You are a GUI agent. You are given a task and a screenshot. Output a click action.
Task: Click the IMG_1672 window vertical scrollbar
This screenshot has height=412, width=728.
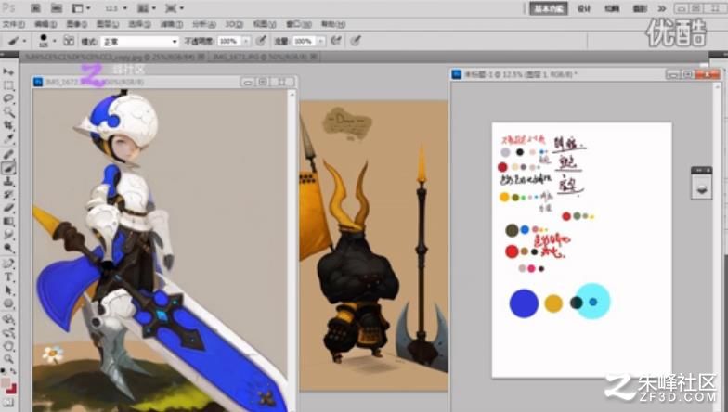[x=292, y=251]
